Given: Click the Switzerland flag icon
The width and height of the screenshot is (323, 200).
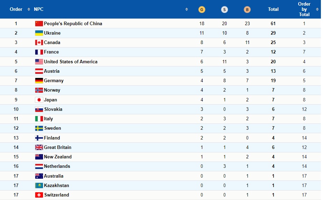Looking at the screenshot, I should (39, 195).
